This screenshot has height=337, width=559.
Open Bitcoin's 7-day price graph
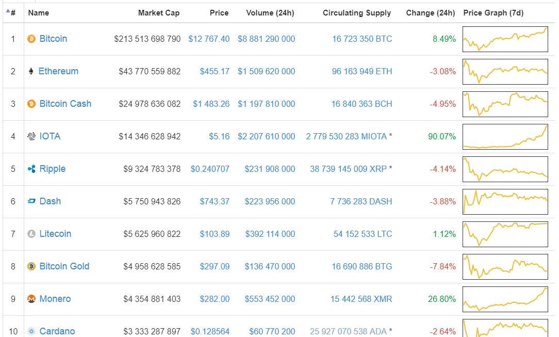click(x=505, y=39)
